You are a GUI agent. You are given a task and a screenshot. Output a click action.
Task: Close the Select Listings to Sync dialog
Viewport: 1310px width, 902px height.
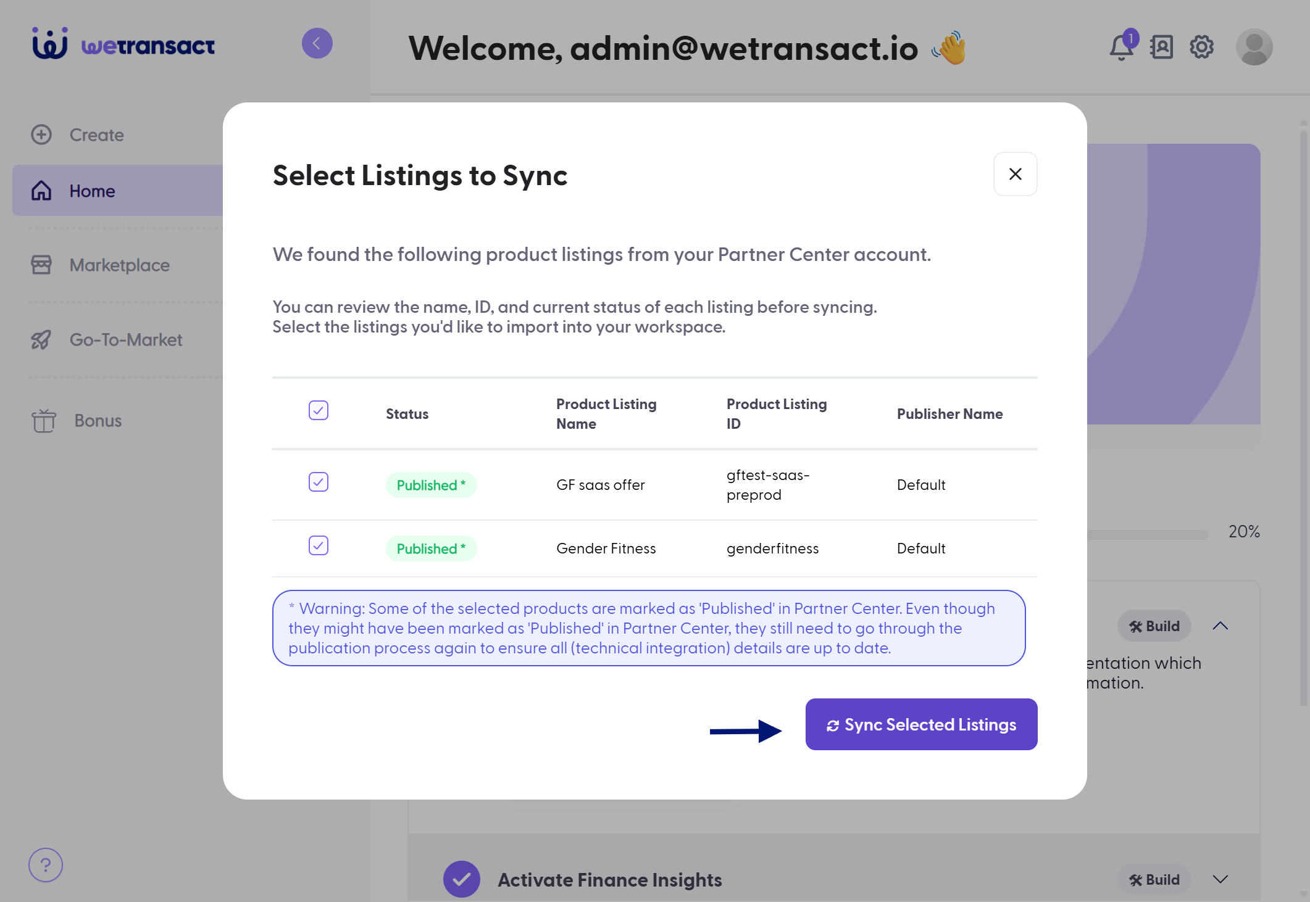[1015, 174]
